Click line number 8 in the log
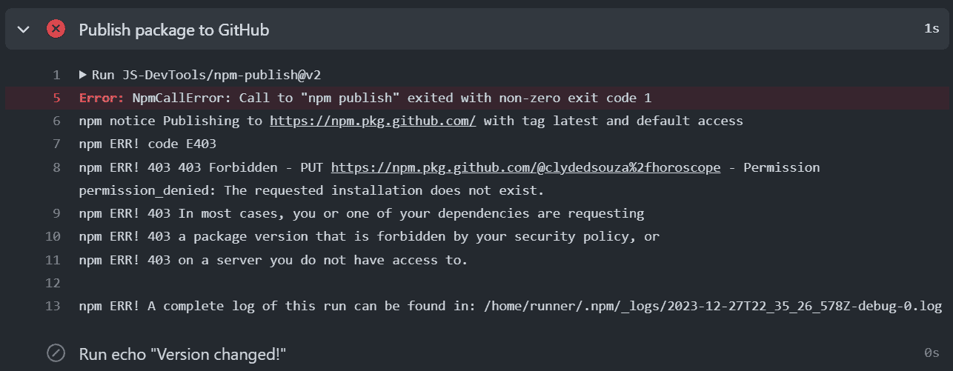Viewport: 953px width, 371px height. point(56,167)
